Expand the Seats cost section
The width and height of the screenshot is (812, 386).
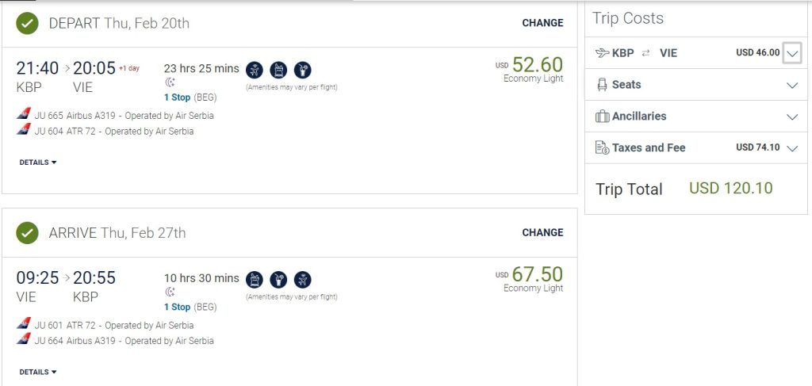click(792, 85)
